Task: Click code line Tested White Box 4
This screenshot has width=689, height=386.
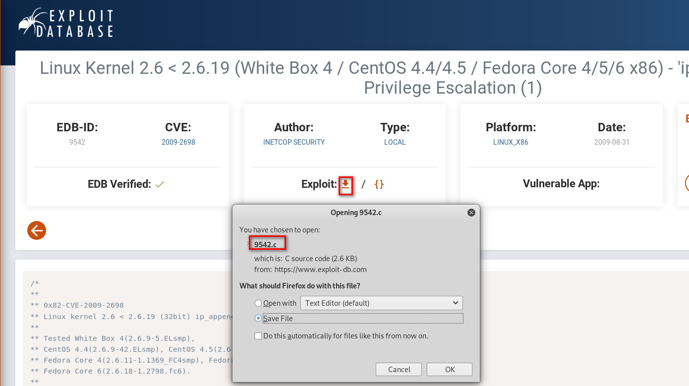Action: pyautogui.click(x=113, y=338)
